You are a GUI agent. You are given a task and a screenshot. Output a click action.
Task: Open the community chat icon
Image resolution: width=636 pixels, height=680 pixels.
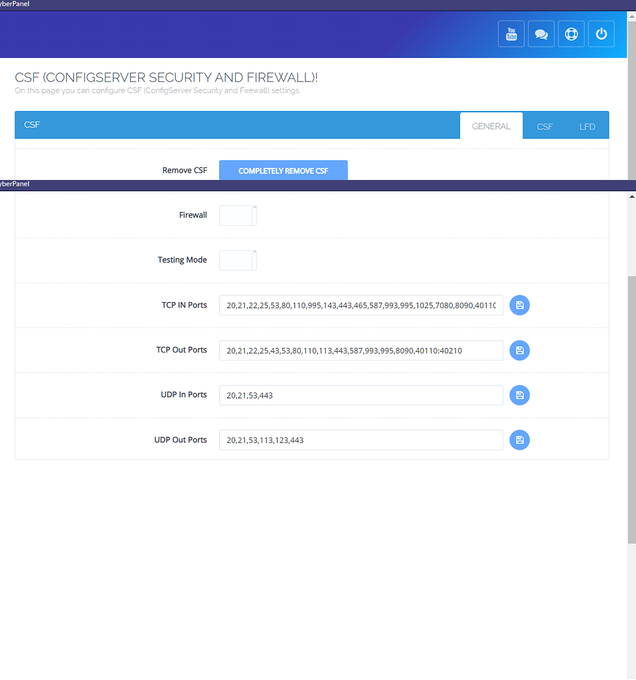point(541,34)
